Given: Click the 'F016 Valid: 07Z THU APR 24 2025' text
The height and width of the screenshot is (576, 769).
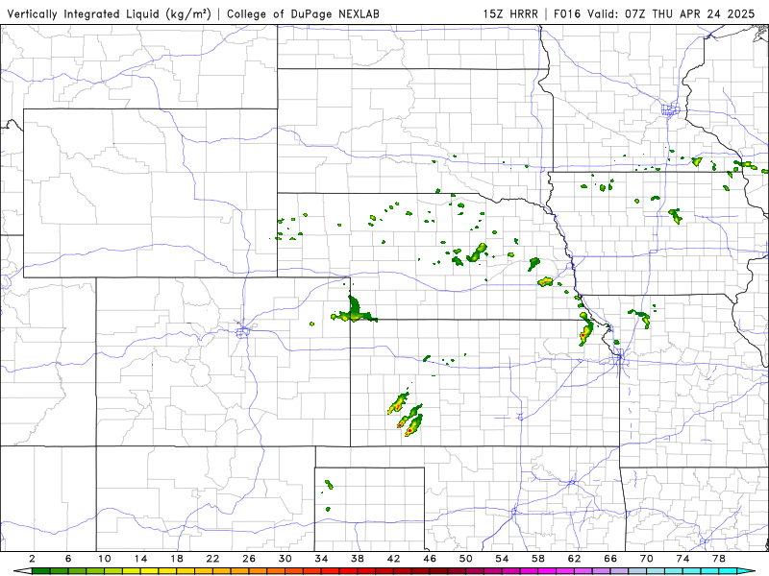Looking at the screenshot, I should 655,14.
